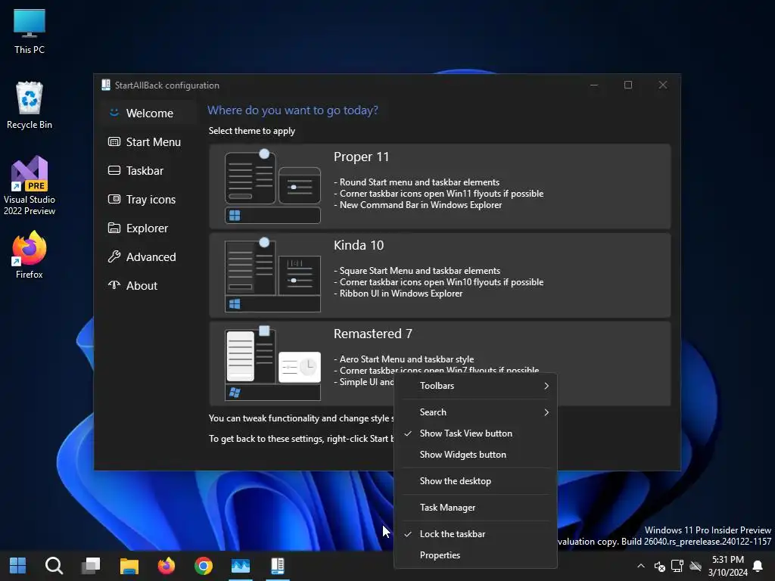
Task: Maximize the StartAllBack configuration window
Action: [627, 85]
